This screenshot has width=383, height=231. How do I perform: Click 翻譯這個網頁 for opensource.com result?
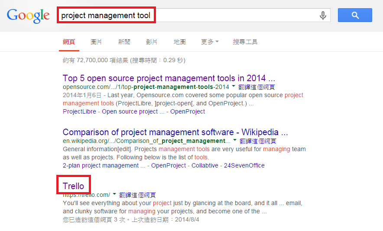tap(256, 87)
